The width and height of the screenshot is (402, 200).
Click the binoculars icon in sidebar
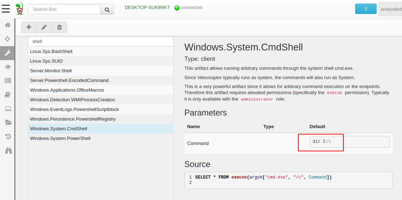pyautogui.click(x=8, y=151)
